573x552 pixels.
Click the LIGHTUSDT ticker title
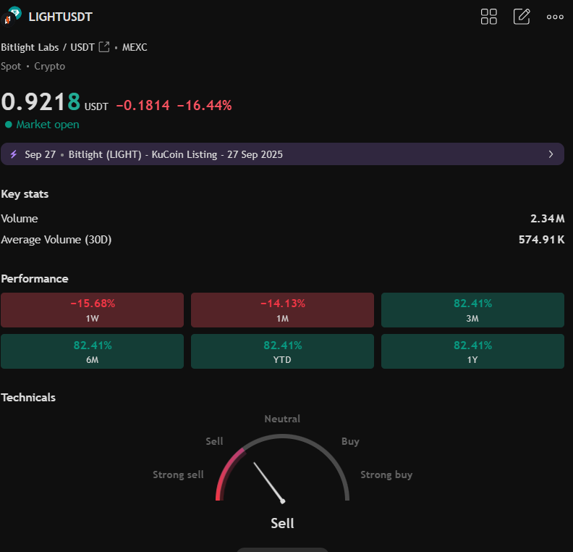pyautogui.click(x=60, y=17)
